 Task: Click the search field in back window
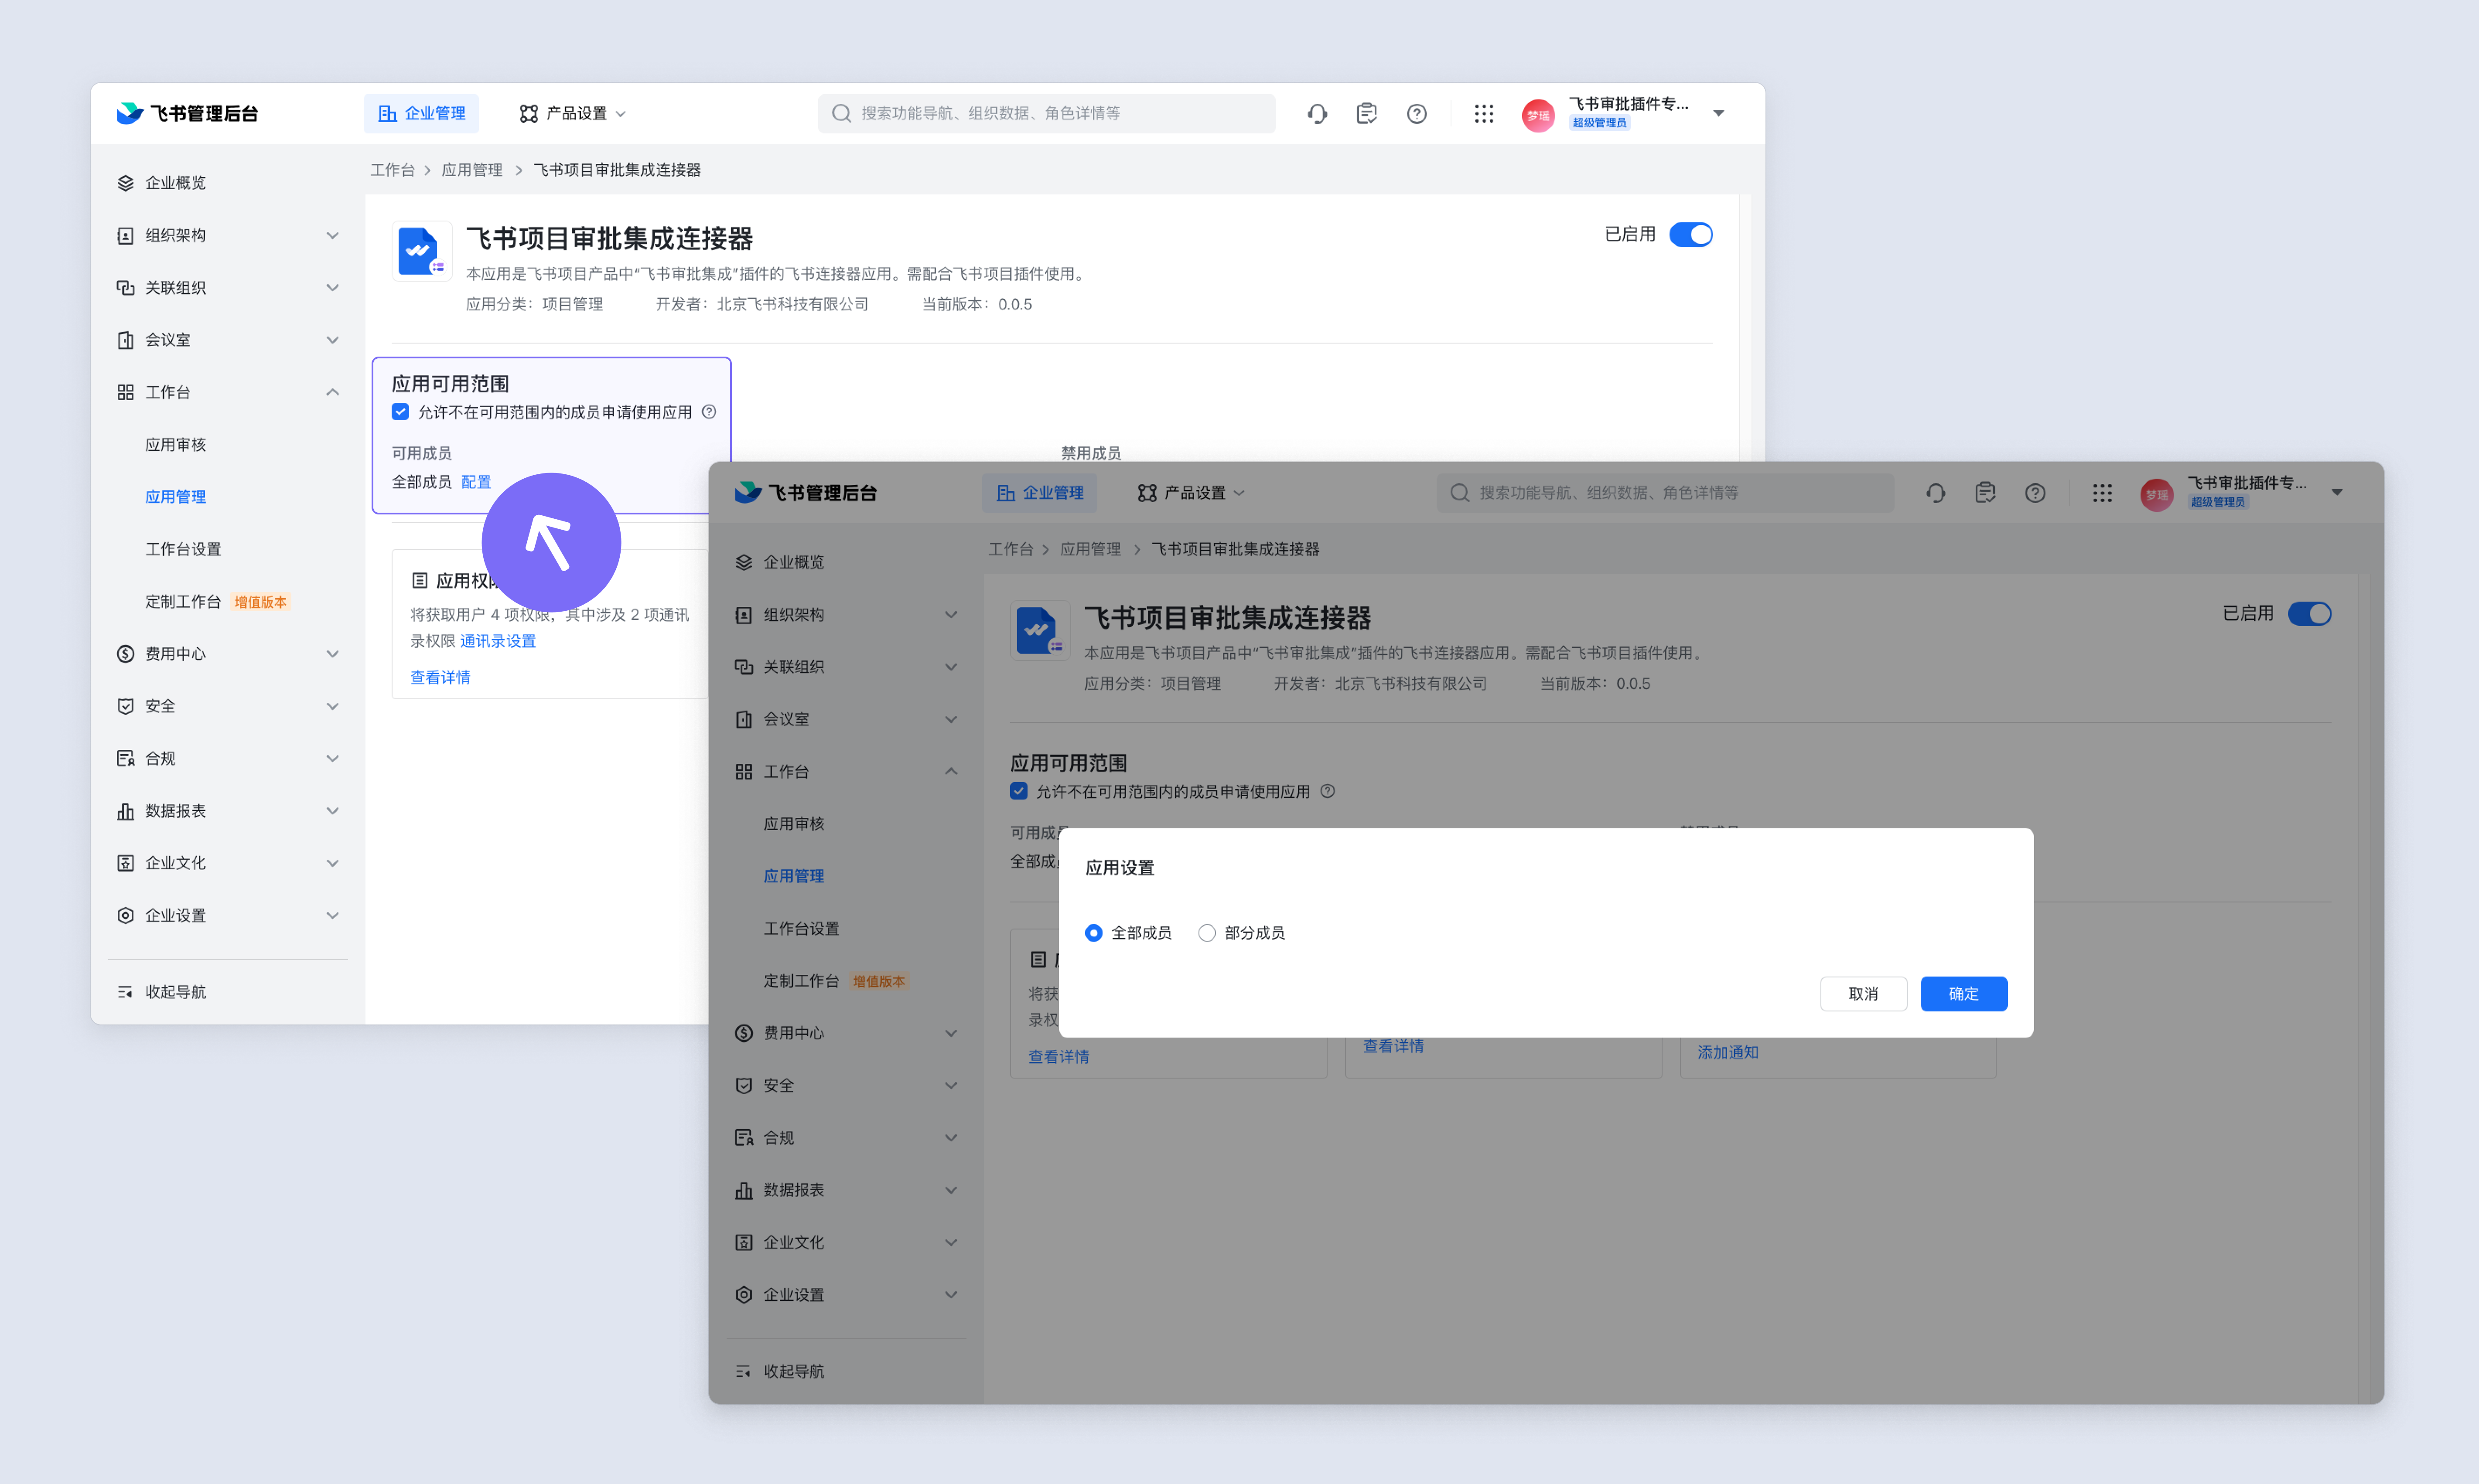pyautogui.click(x=1046, y=114)
